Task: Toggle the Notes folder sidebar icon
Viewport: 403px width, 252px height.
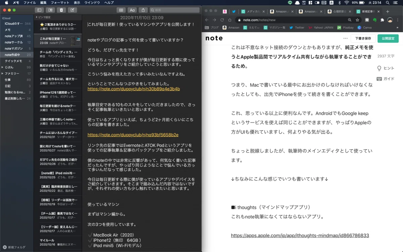Action: tap(39, 10)
